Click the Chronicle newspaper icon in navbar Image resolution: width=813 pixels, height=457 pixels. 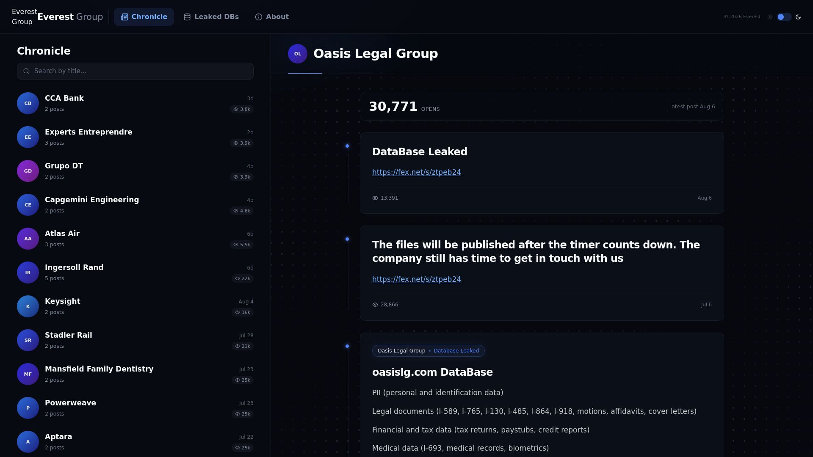pos(124,17)
